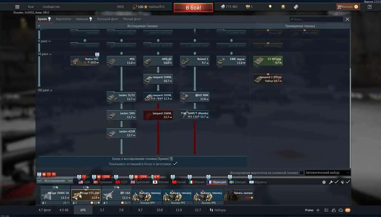The image size is (381, 217).
Task: Toggle the auto-repair checkbox beside wrench
Action: click(336, 182)
